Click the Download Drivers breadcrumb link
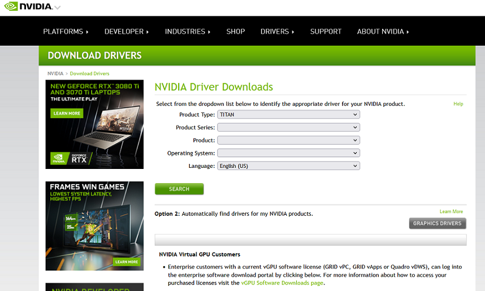Screen dimensions: 485x291 tap(90, 73)
